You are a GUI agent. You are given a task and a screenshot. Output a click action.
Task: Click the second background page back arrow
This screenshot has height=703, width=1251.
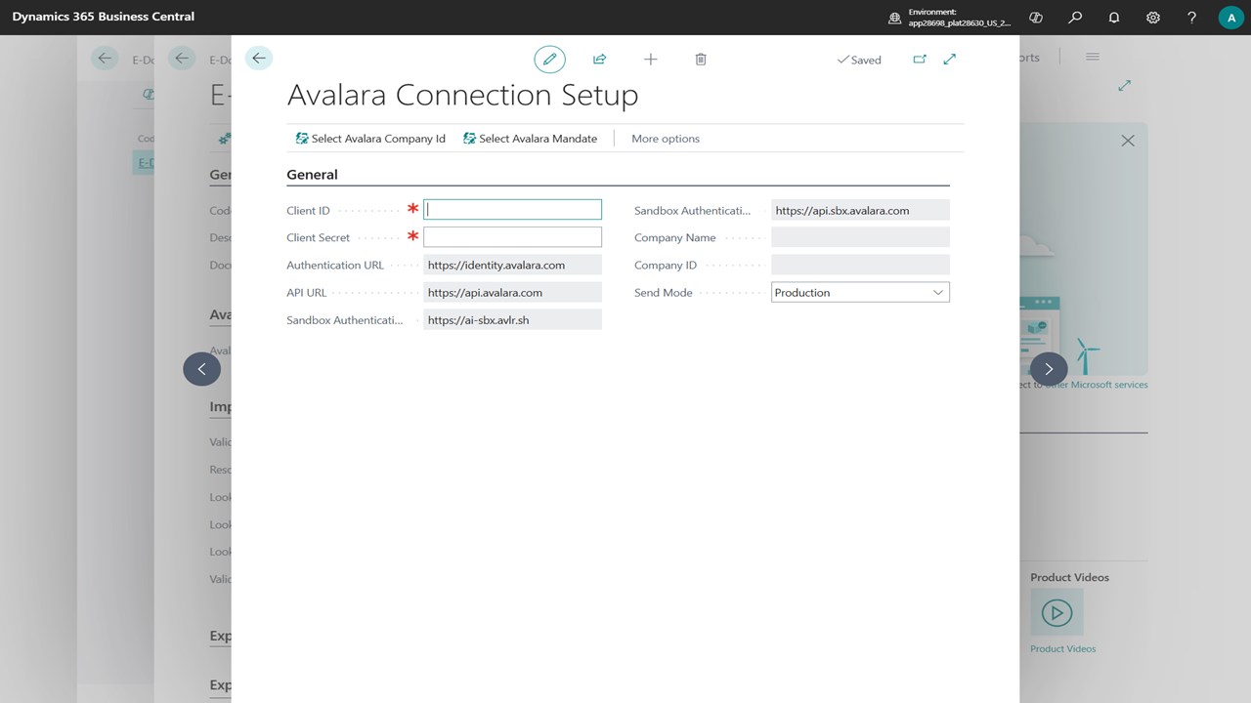182,59
